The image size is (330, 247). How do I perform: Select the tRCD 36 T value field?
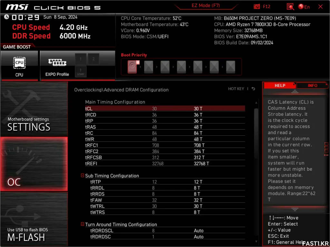(x=198, y=115)
